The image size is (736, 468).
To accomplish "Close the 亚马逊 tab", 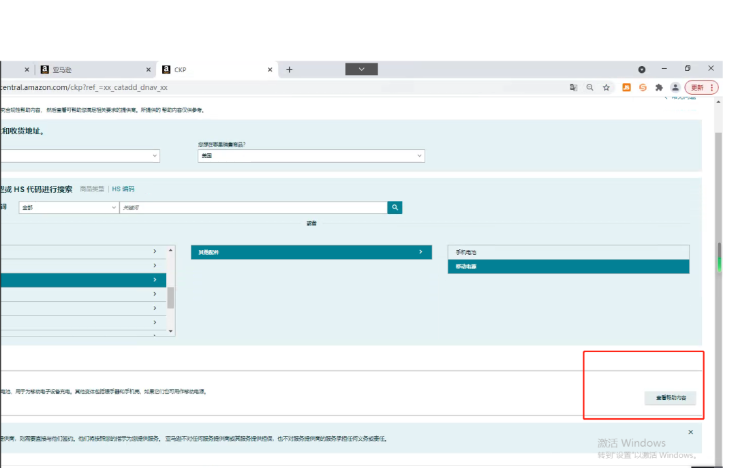I will point(149,69).
